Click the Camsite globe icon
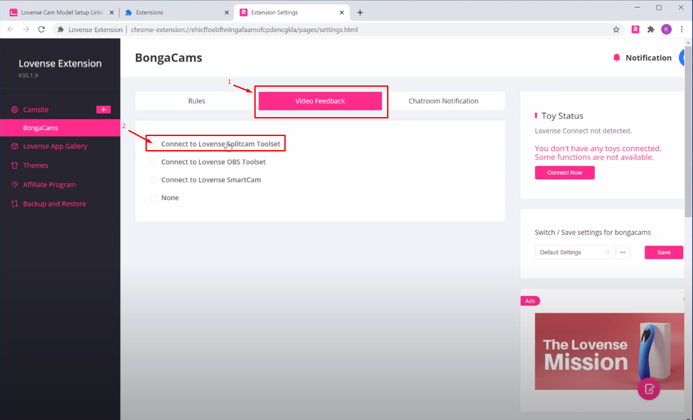 click(x=15, y=110)
